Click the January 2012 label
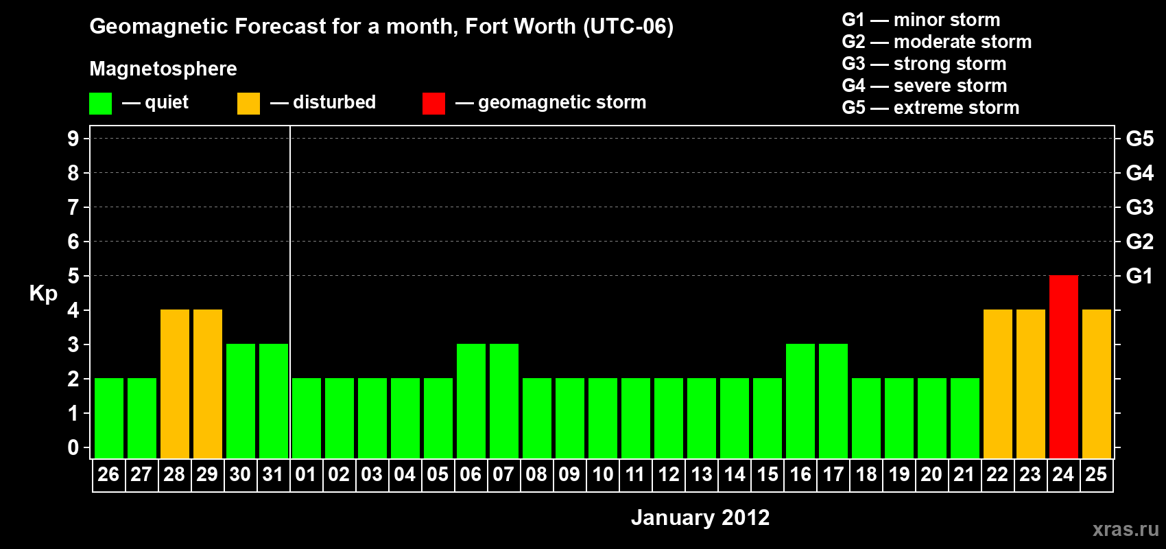1166x549 pixels. click(700, 517)
